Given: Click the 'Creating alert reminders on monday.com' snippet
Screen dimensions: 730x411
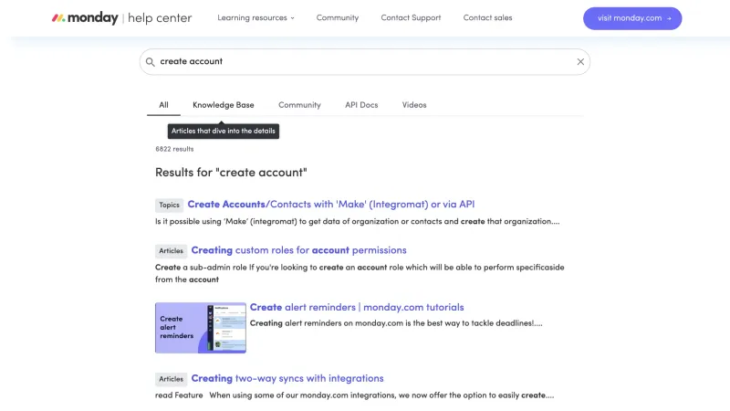Looking at the screenshot, I should [x=396, y=323].
